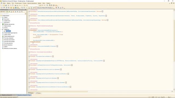Expand collapsed СформироватьAuthorization function body
This screenshot has height=98, width=175.
point(61,69)
